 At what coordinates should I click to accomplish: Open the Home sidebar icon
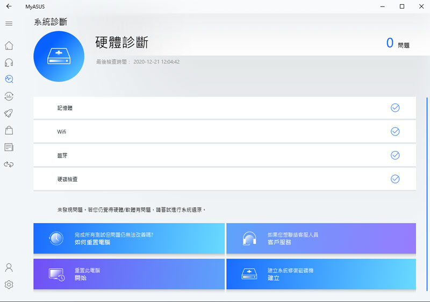tap(9, 46)
